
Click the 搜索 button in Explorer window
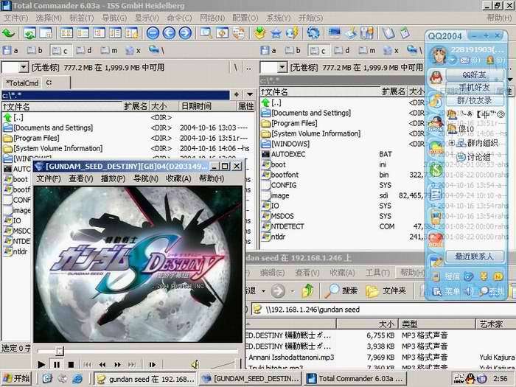pyautogui.click(x=341, y=291)
